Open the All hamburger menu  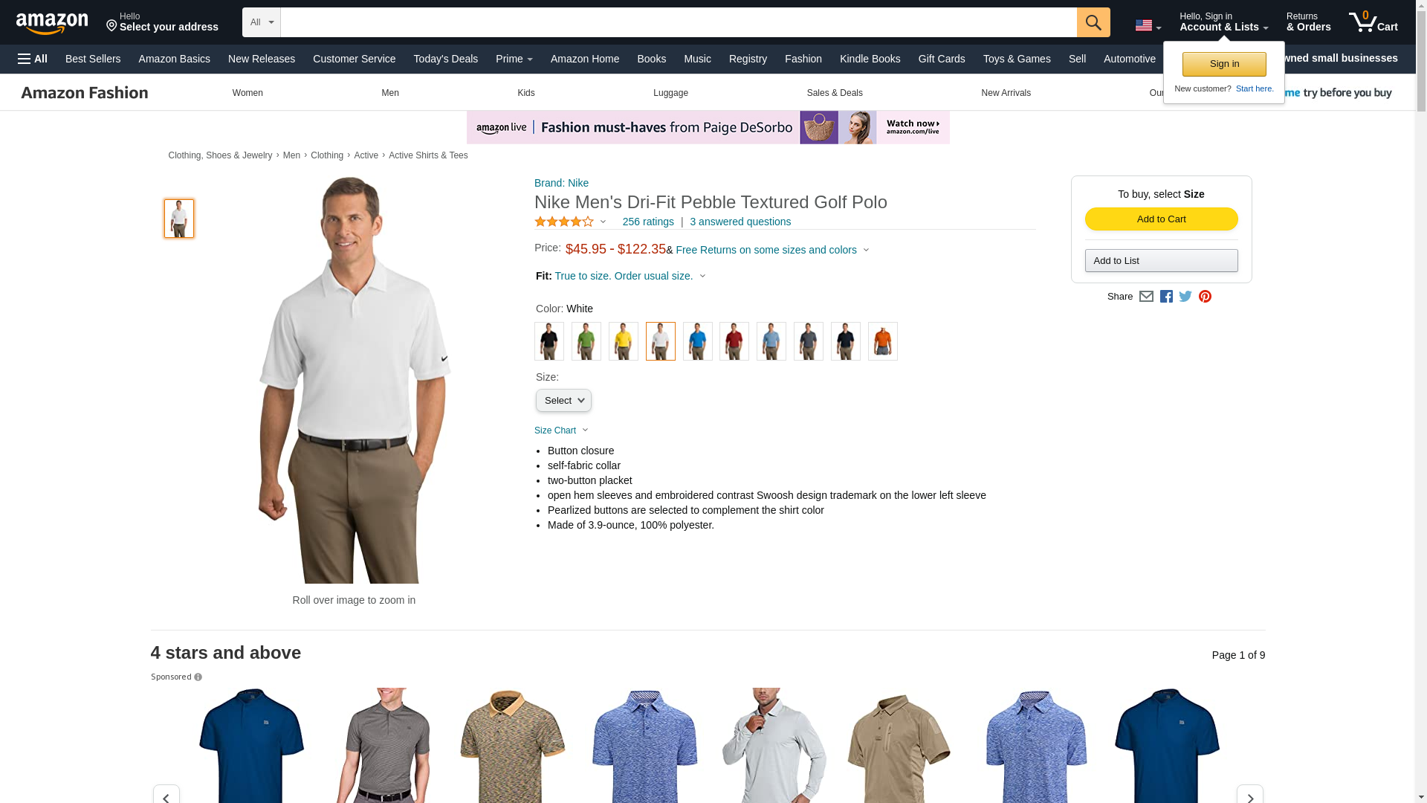[33, 59]
